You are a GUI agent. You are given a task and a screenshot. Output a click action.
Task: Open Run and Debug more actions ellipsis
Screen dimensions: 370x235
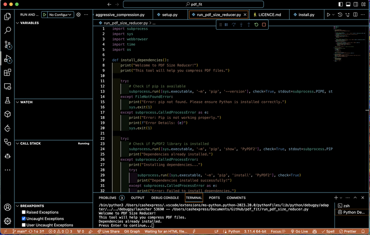point(86,15)
